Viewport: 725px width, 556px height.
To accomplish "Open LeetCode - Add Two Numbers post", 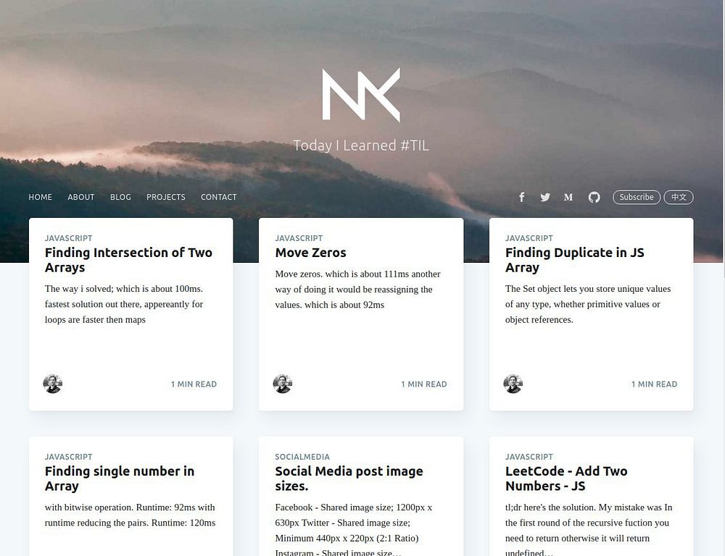I will tap(566, 479).
